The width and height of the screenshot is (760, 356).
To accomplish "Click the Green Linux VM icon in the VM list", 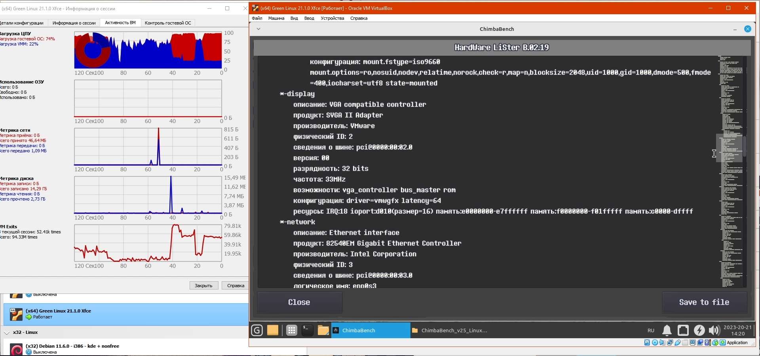I will pos(16,314).
